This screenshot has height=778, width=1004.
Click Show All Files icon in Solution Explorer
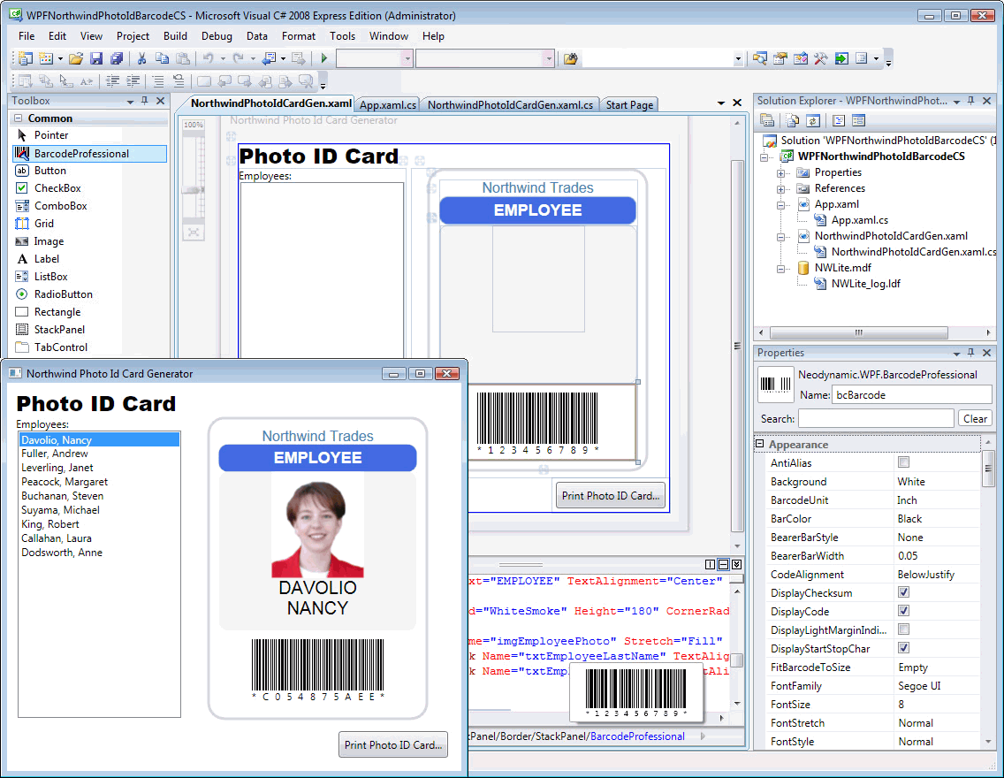(793, 120)
